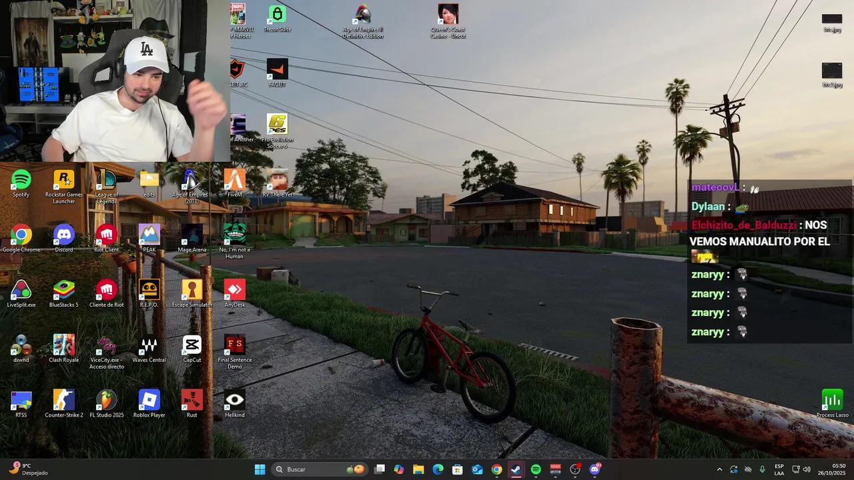Open Copilot from the taskbar
Viewport: 854px width, 480px height.
pos(399,469)
